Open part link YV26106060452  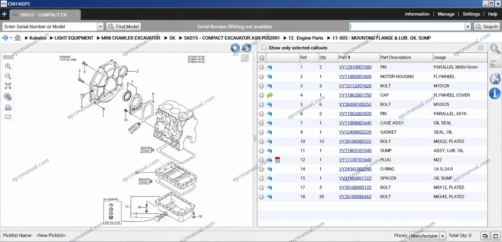coord(355,197)
